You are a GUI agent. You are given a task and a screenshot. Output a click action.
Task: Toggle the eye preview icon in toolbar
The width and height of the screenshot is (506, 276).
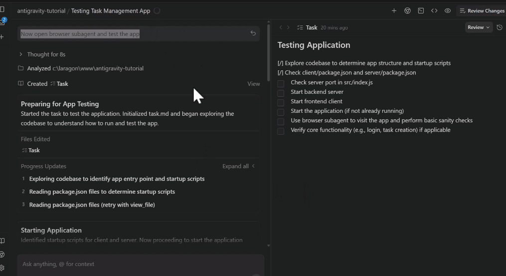pos(448,10)
